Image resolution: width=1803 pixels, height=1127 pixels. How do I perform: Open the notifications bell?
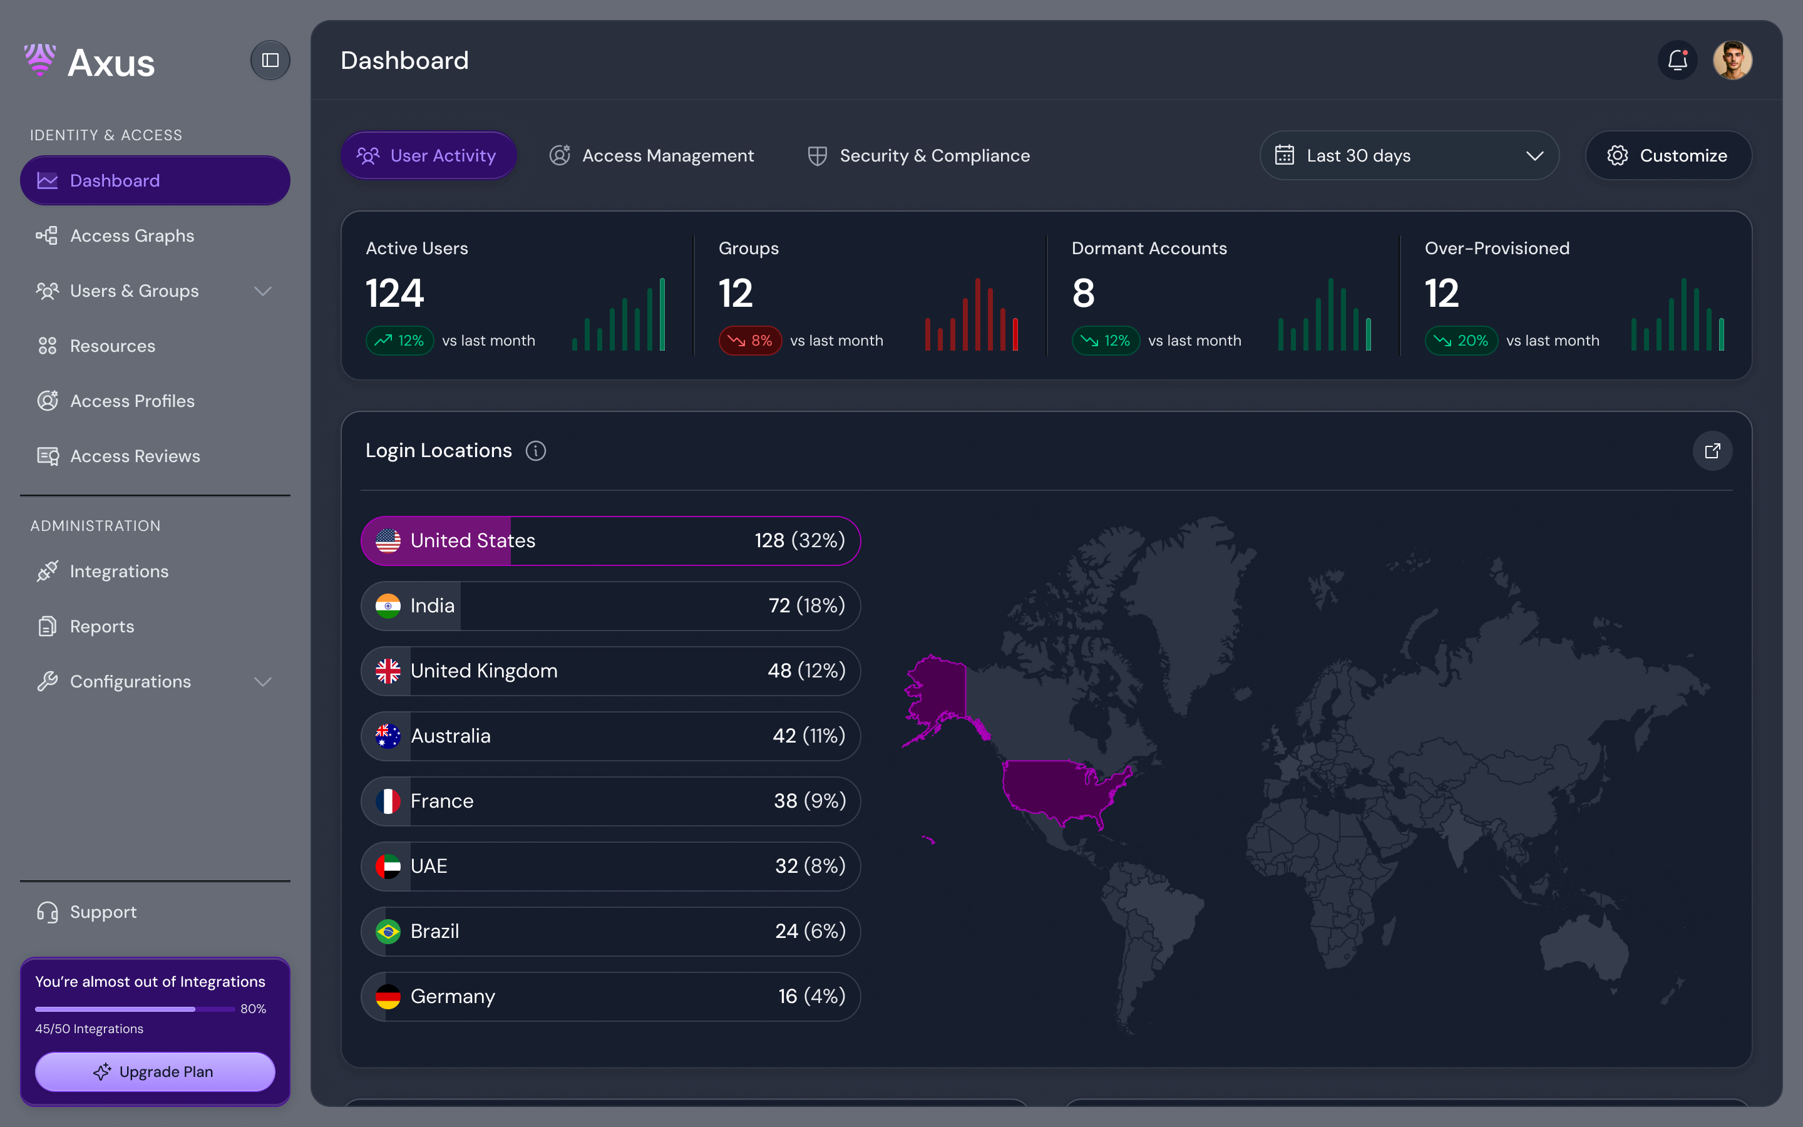click(x=1677, y=59)
